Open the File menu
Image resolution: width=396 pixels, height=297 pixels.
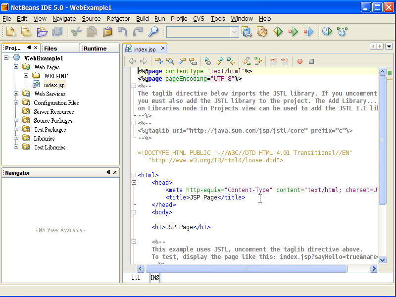click(7, 19)
